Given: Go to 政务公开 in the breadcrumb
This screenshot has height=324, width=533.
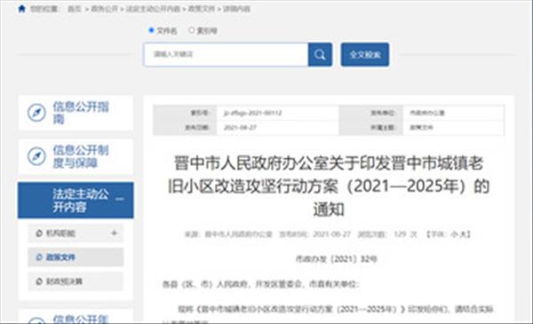Looking at the screenshot, I should [x=104, y=9].
